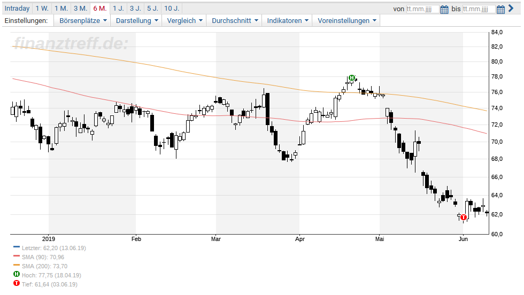Image resolution: width=524 pixels, height=295 pixels.
Task: Click the green H icon in the legend
Action: pos(17,274)
